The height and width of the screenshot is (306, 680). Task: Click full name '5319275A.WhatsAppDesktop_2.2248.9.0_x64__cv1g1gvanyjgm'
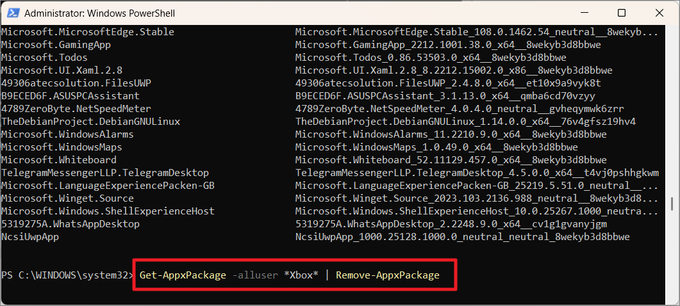coord(451,224)
